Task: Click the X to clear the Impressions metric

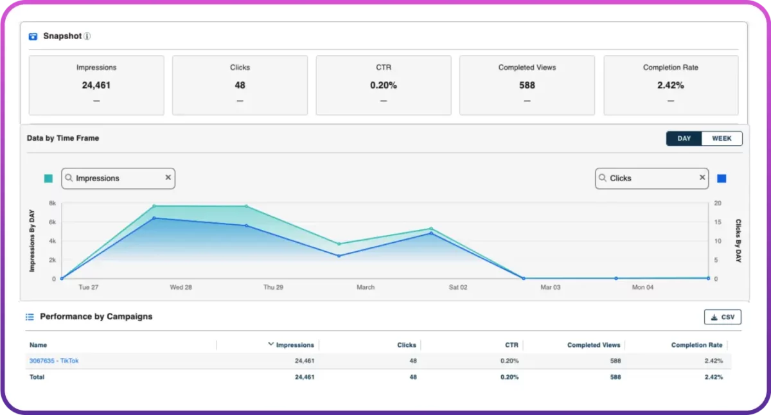Action: [168, 178]
